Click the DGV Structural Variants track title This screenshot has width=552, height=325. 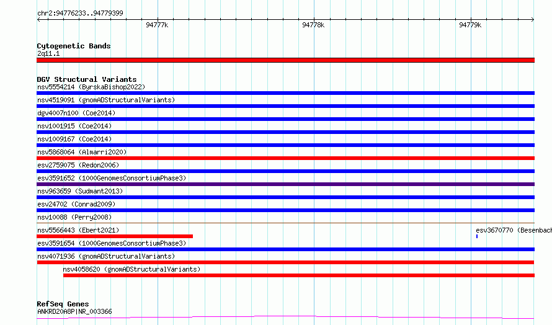pos(87,79)
